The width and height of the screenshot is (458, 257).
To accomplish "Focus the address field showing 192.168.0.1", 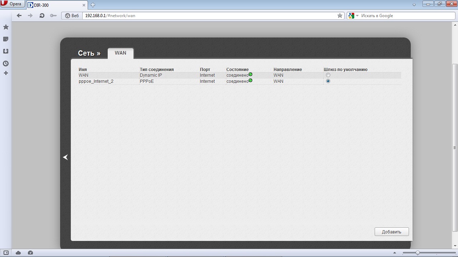I will point(210,16).
